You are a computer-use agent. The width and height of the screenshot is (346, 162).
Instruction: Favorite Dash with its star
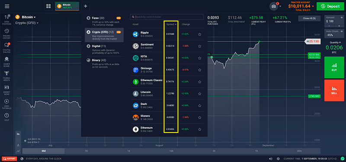click(199, 105)
